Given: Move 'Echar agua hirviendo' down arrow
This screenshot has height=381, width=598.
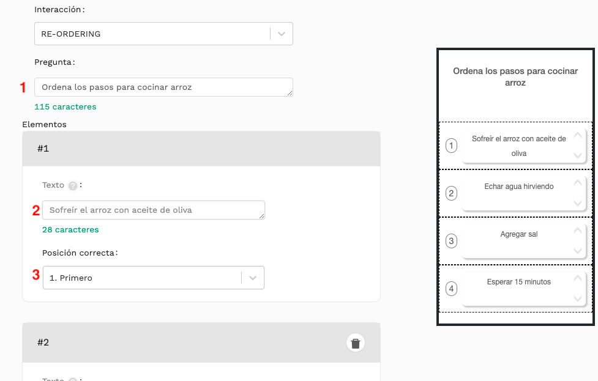Looking at the screenshot, I should pos(578,202).
